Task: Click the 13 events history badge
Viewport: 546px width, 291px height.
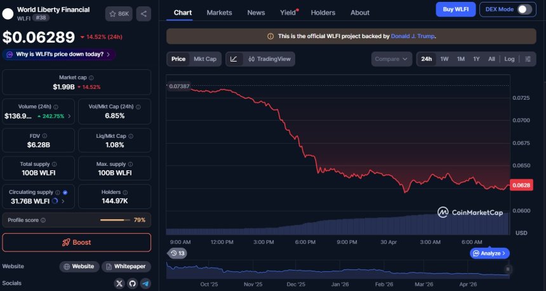Action: [177, 253]
